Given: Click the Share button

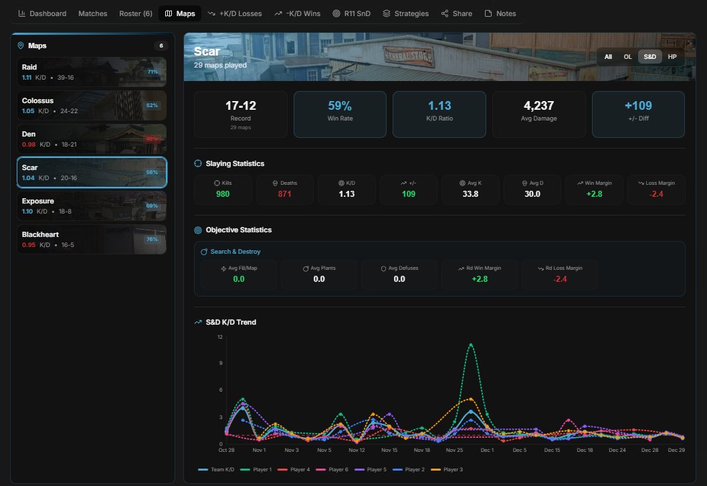Looking at the screenshot, I should [x=456, y=13].
